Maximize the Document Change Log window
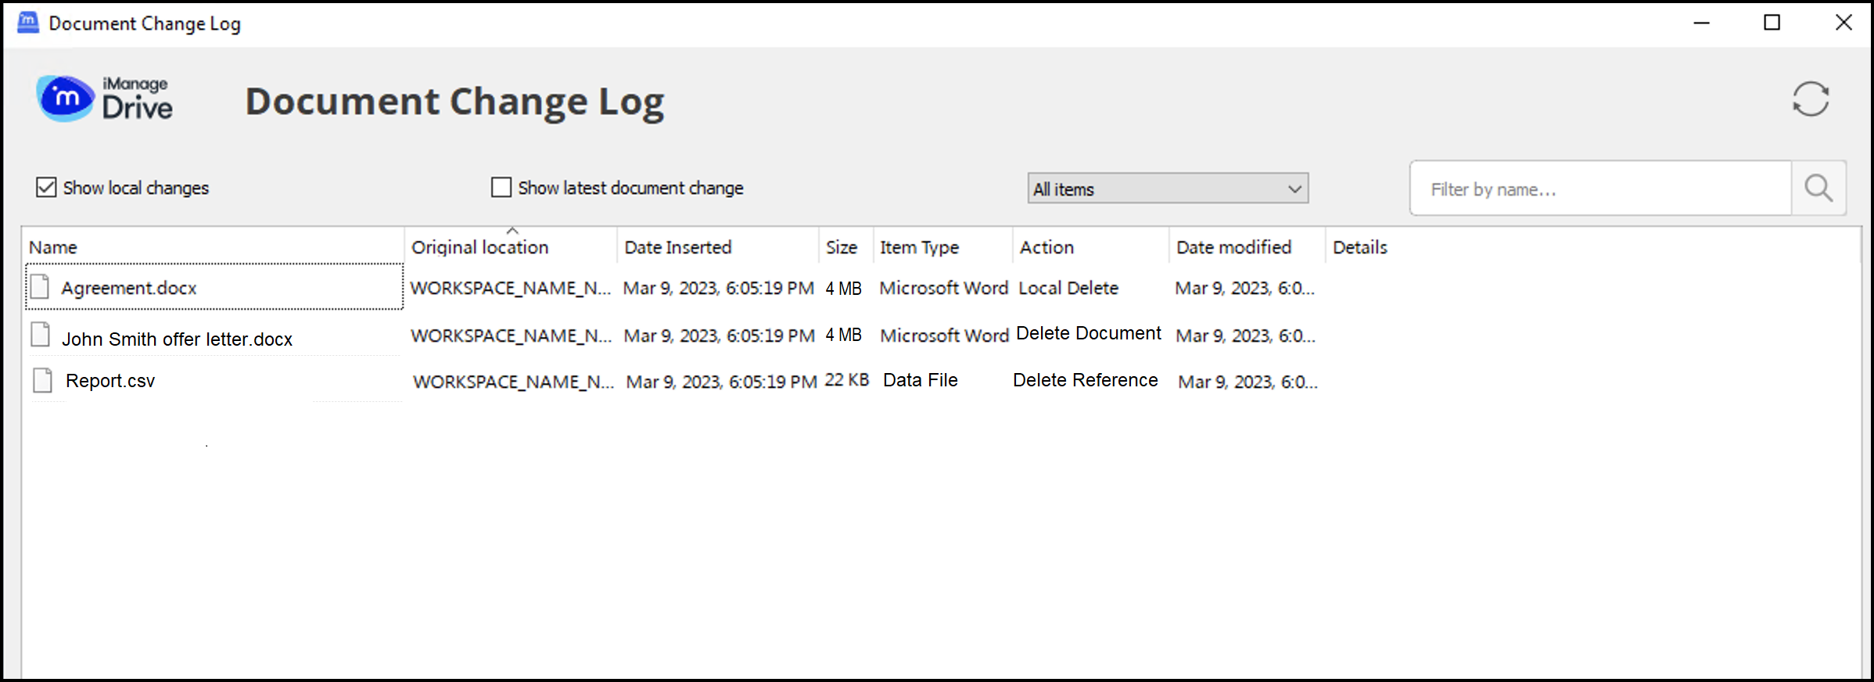Viewport: 1874px width, 682px height. pyautogui.click(x=1772, y=23)
